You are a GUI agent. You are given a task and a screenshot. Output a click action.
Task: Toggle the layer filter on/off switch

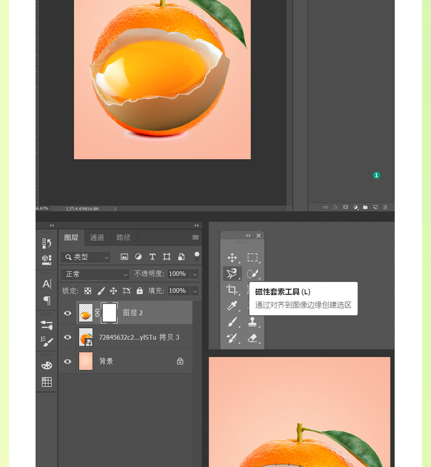(x=197, y=256)
